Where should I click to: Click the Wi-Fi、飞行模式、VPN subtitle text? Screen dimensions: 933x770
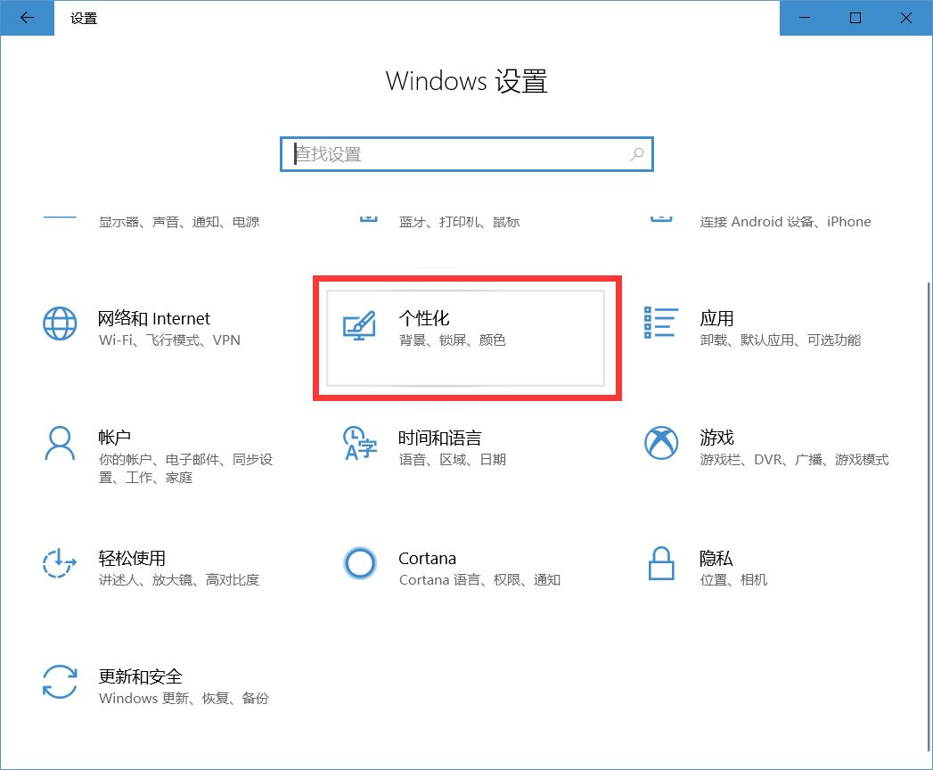click(x=169, y=340)
